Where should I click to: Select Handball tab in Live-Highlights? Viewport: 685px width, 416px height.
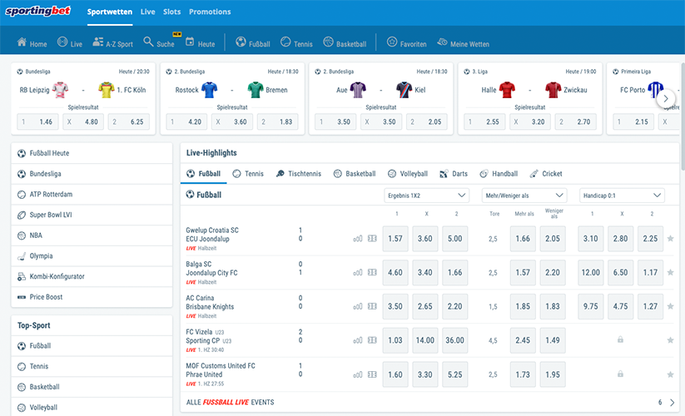tap(499, 174)
